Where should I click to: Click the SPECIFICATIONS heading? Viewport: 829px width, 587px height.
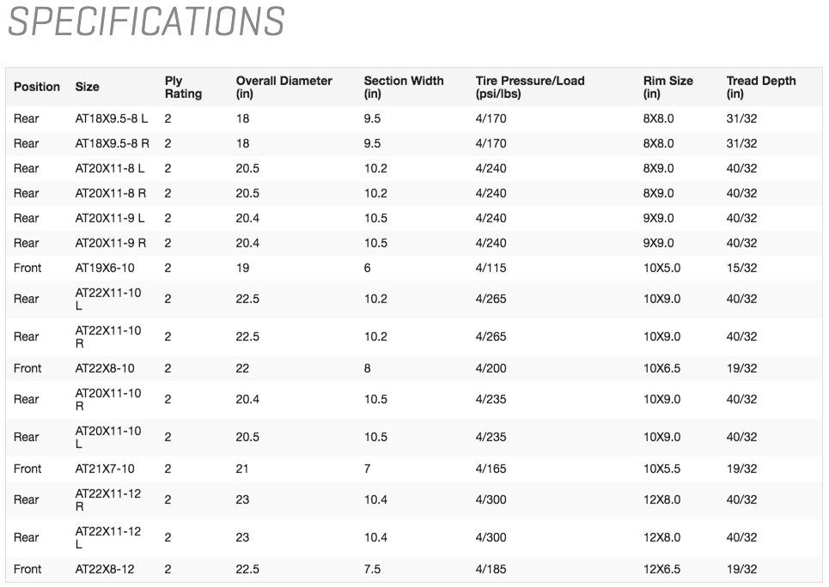coord(146,22)
